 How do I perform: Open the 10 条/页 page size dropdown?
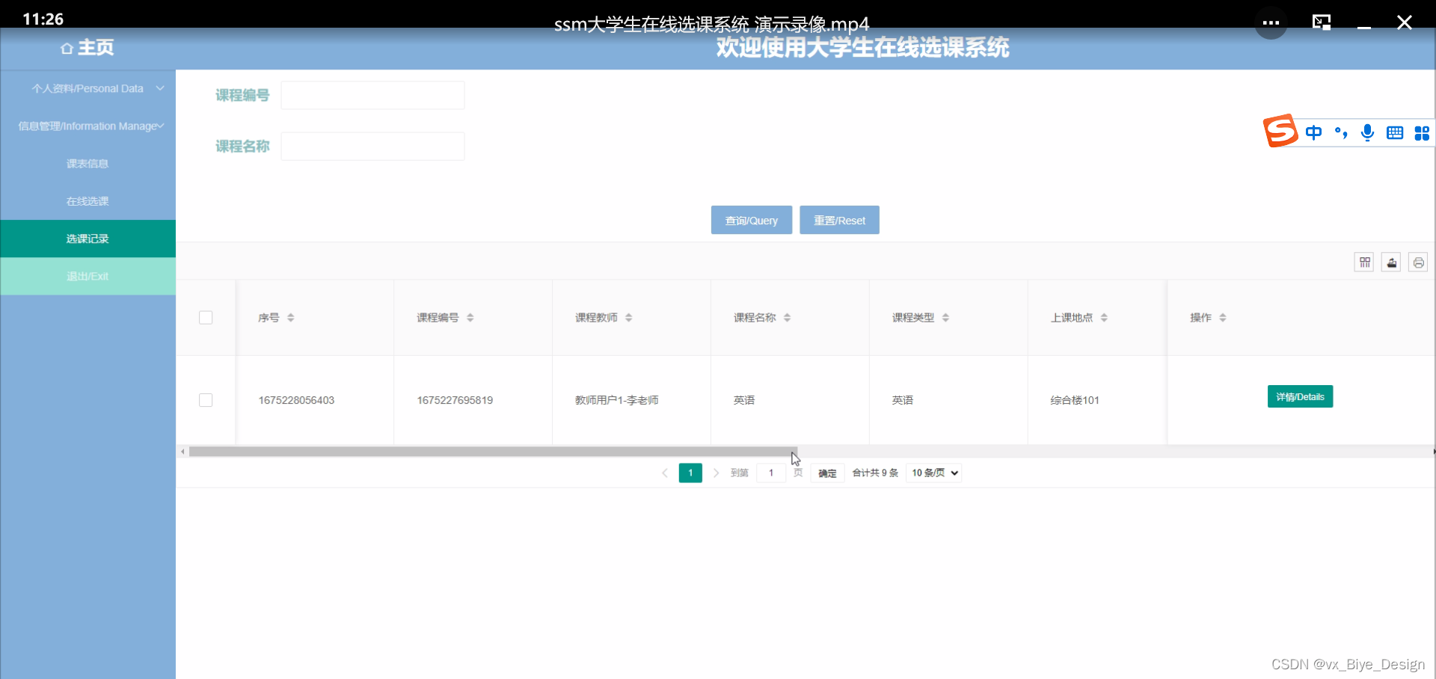coord(933,473)
